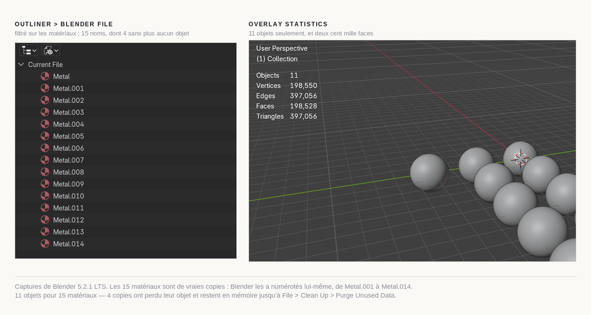Click the material icon beside Metal.005

[45, 136]
